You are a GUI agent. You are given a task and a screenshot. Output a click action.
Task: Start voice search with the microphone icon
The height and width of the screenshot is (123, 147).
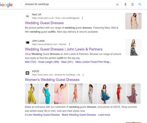tap(125, 4)
